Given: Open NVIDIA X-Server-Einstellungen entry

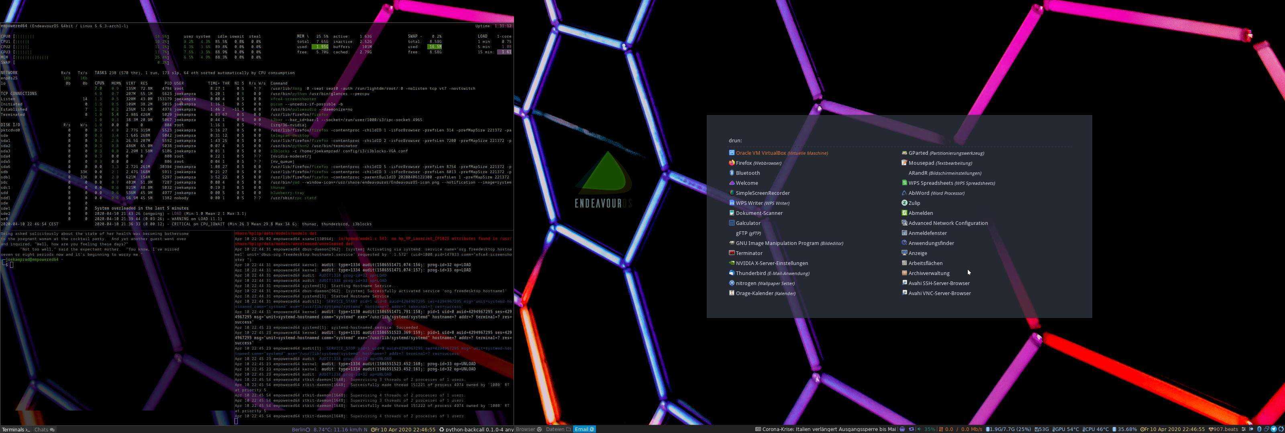Looking at the screenshot, I should click(768, 263).
